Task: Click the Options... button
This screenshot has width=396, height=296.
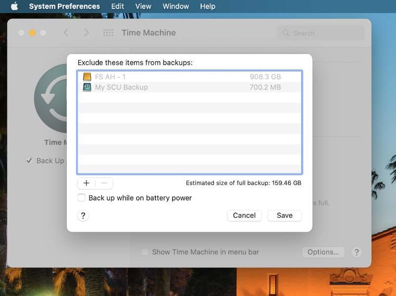Action: tap(323, 252)
